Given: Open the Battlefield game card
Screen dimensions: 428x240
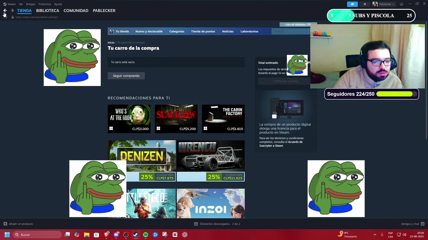Looking at the screenshot, I should click(x=151, y=203).
